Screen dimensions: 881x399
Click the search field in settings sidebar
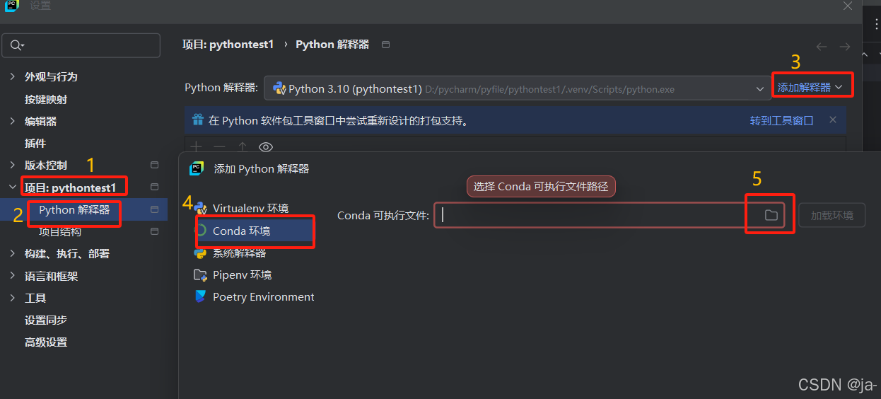pyautogui.click(x=81, y=45)
